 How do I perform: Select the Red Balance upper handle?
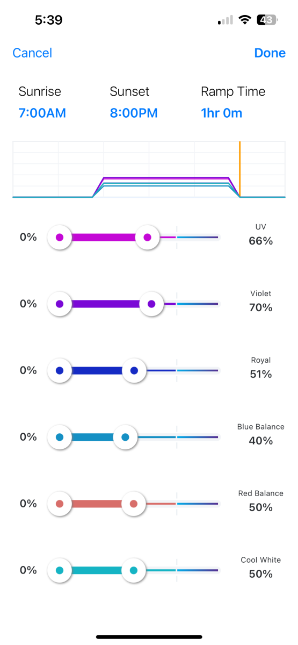(x=134, y=504)
